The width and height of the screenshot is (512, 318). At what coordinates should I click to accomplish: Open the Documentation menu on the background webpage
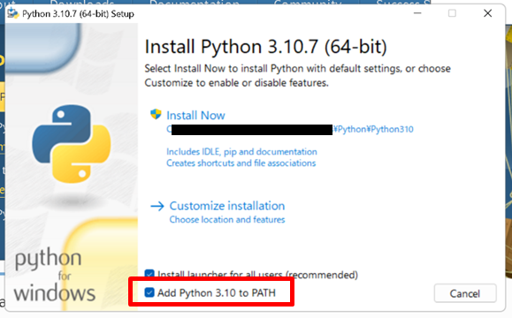click(x=195, y=3)
